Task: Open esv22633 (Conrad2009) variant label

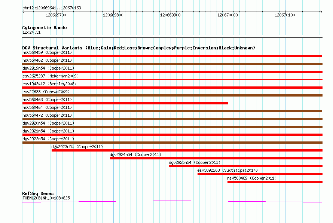Action: click(46, 92)
